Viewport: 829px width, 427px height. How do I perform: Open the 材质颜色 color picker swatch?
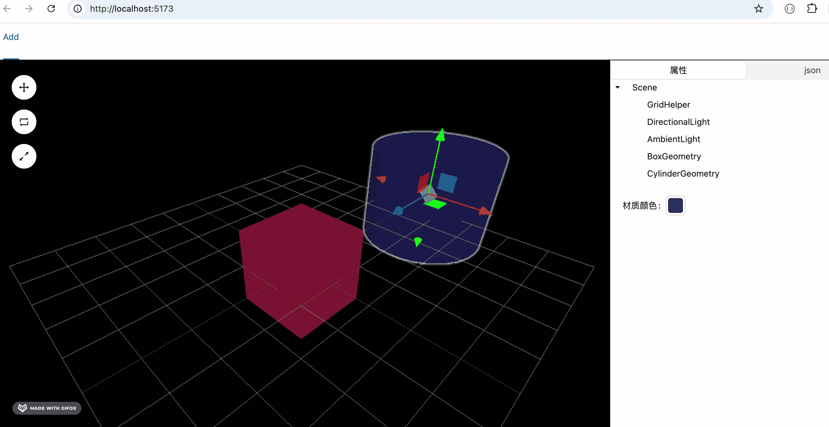click(675, 206)
